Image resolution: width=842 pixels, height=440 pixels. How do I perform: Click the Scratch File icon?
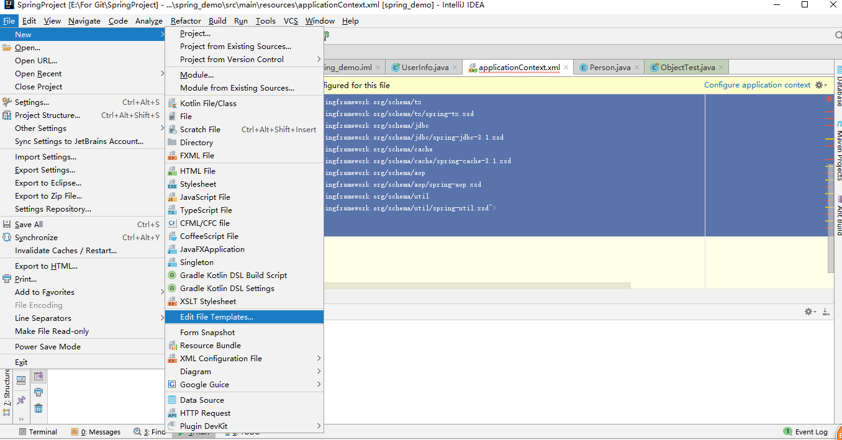click(172, 130)
